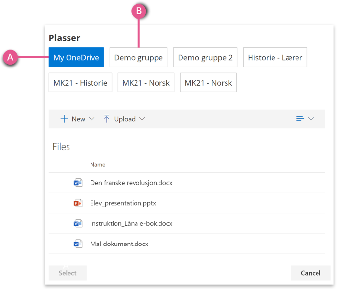341x289 pixels.
Task: Open the MK21 - Historie location
Action: coord(80,83)
